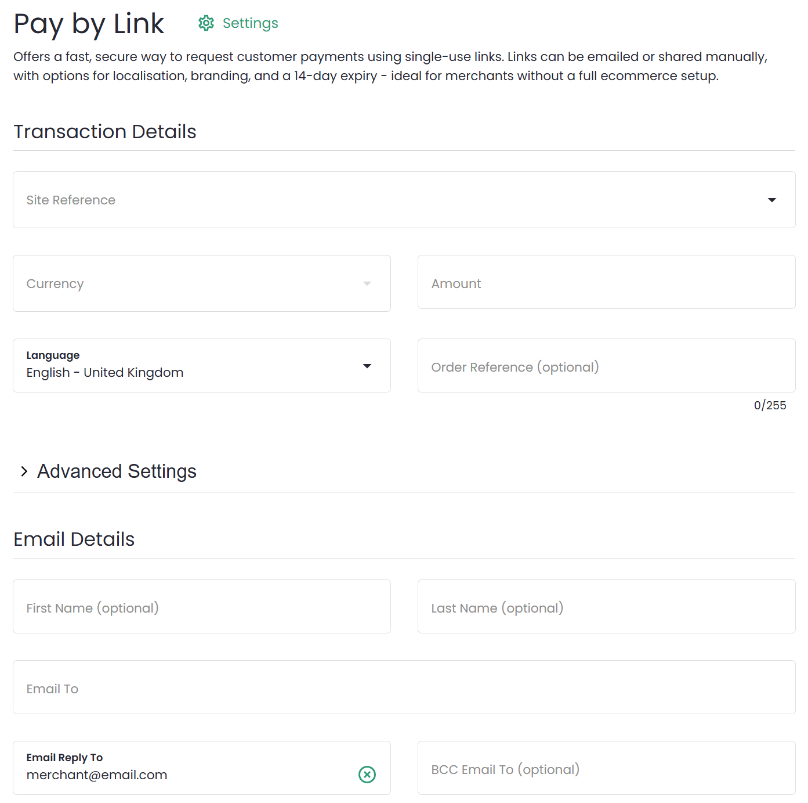Click the English - United Kingdom language value
Screen dimensions: 808x803
click(x=105, y=373)
